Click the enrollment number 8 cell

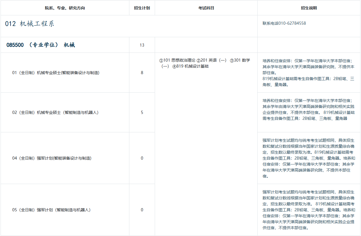point(142,73)
